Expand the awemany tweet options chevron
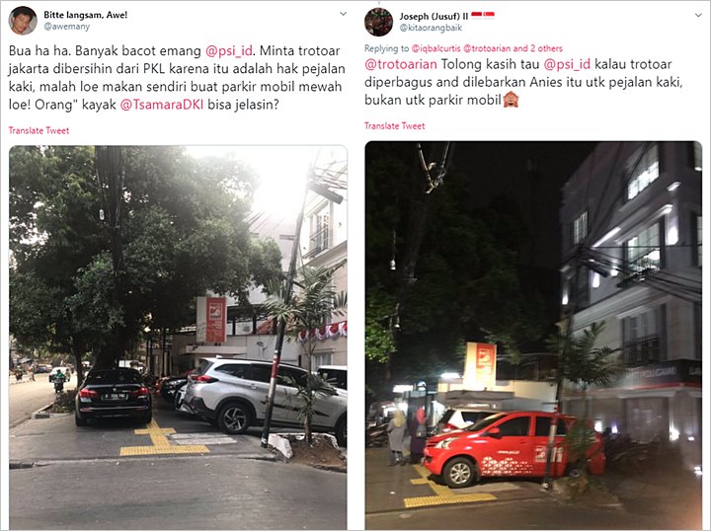 coord(344,14)
